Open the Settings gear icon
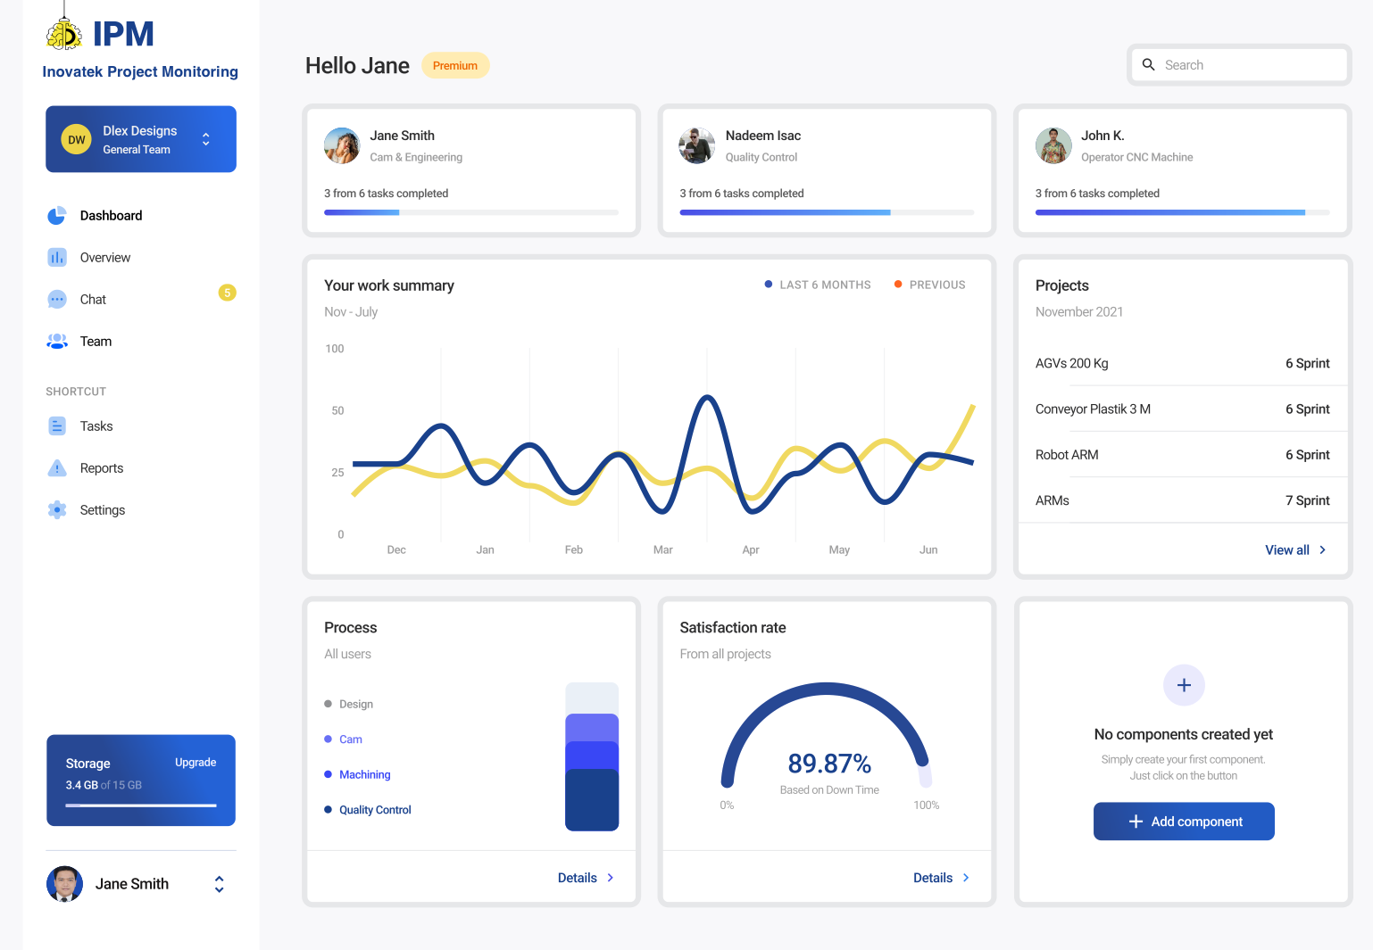This screenshot has width=1373, height=950. tap(57, 509)
